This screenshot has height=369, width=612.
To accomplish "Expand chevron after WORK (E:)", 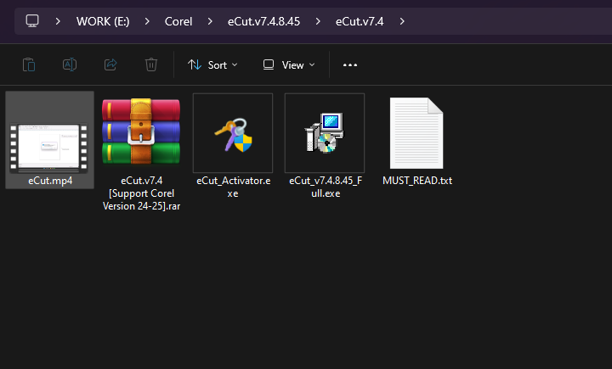I will point(147,21).
